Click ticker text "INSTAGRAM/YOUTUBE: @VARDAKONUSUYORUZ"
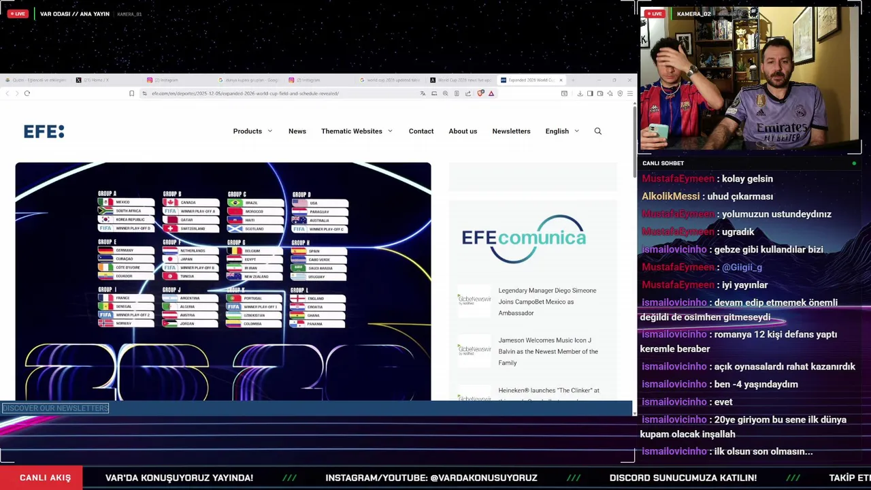This screenshot has height=490, width=871. [x=431, y=478]
